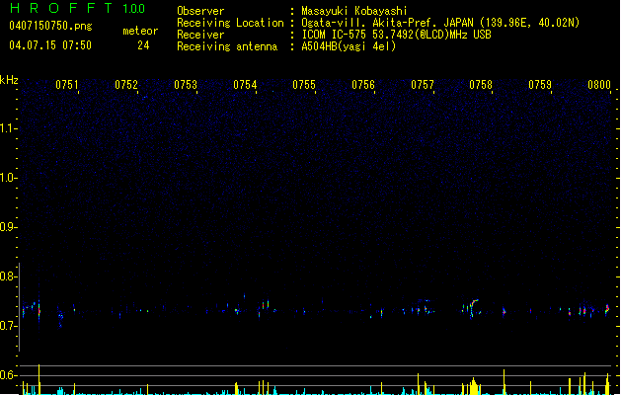Click the 0757 time marker
The width and height of the screenshot is (621, 395).
pos(423,85)
